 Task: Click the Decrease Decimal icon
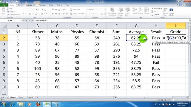tap(105, 14)
